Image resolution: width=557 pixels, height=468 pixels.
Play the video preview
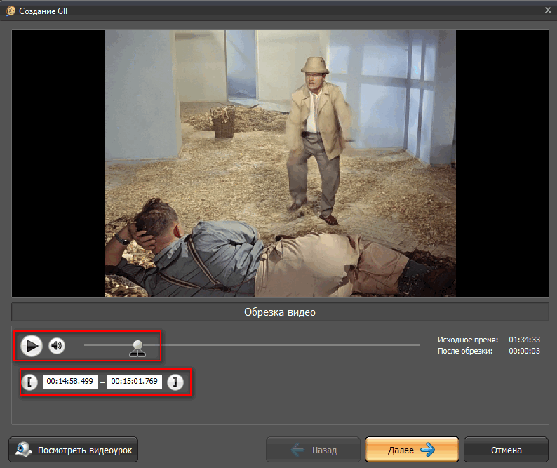[32, 345]
